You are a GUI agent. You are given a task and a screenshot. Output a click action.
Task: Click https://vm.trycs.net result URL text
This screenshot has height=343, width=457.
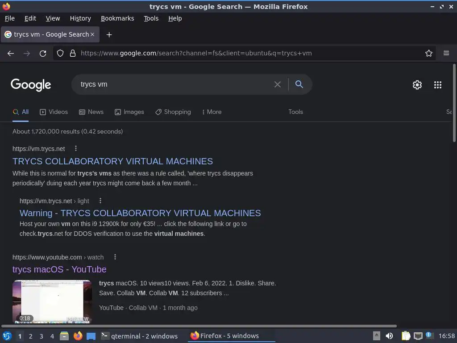[x=38, y=149]
